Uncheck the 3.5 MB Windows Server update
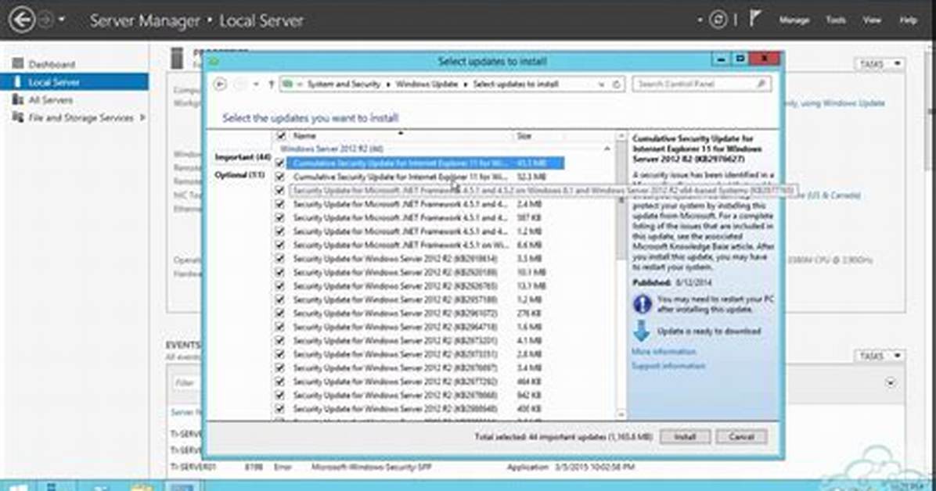The width and height of the screenshot is (936, 491). click(279, 258)
